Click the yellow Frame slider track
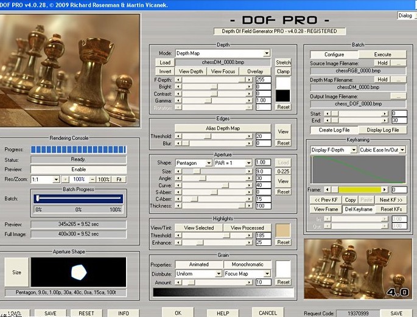 coord(360,189)
